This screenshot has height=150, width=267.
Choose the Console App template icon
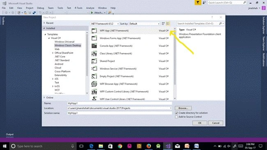click(94, 46)
